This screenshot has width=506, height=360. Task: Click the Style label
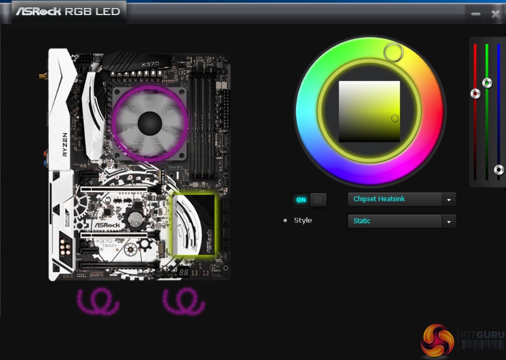click(x=303, y=220)
